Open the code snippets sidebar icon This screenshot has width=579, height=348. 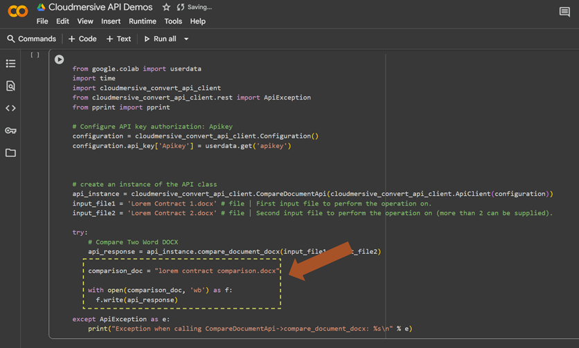pyautogui.click(x=10, y=108)
